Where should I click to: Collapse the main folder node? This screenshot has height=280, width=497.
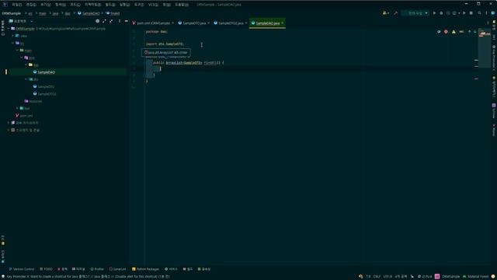[17, 50]
